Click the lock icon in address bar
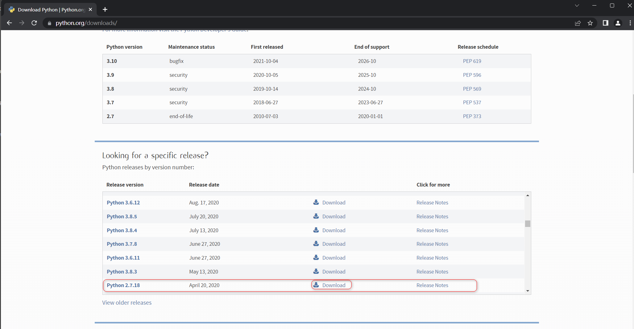Image resolution: width=634 pixels, height=329 pixels. pyautogui.click(x=49, y=23)
